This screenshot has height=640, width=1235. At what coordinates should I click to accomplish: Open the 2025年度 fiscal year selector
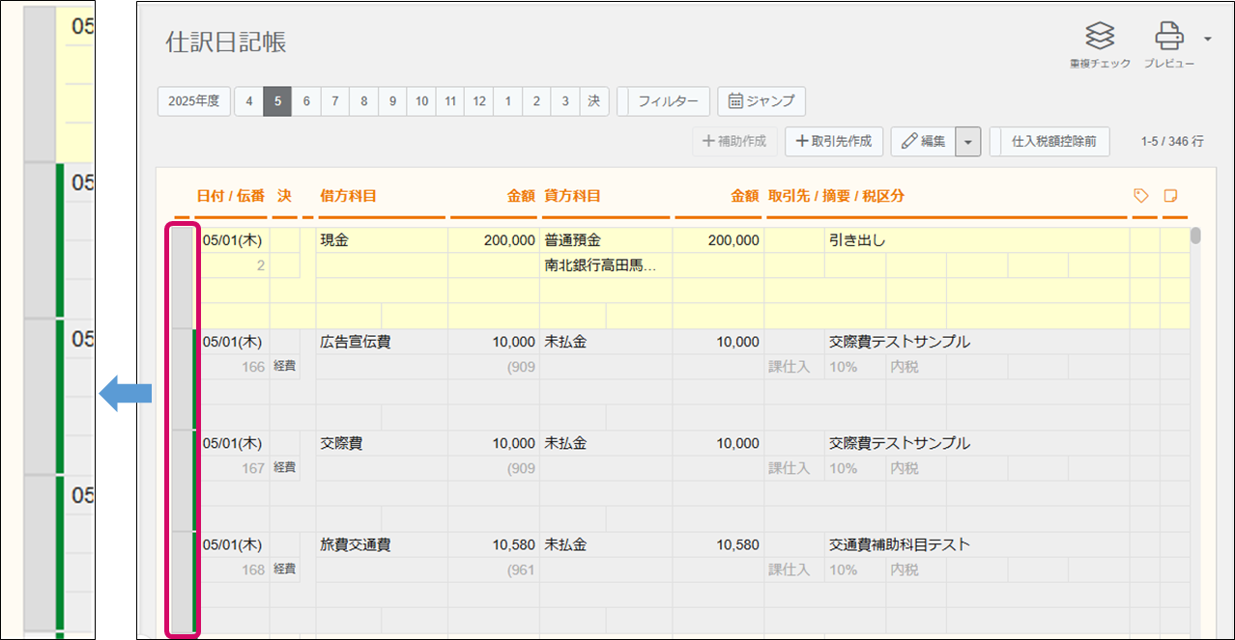[193, 101]
